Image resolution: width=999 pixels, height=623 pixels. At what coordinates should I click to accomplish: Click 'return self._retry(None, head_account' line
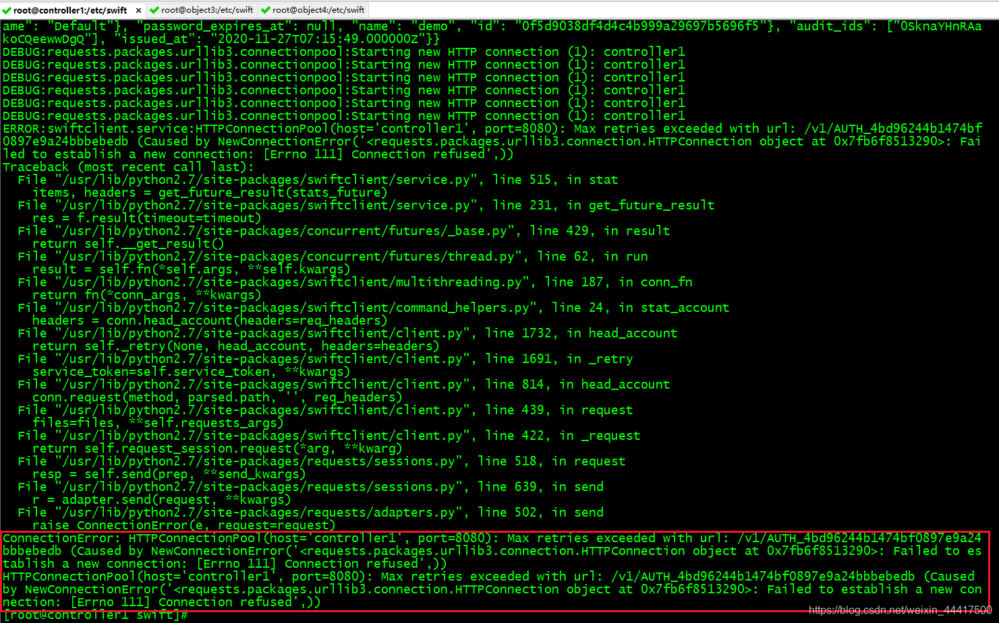(x=236, y=346)
